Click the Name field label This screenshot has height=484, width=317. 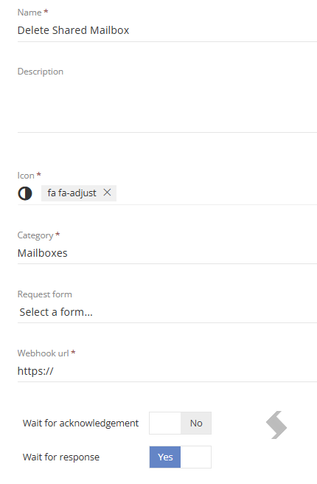pos(29,13)
